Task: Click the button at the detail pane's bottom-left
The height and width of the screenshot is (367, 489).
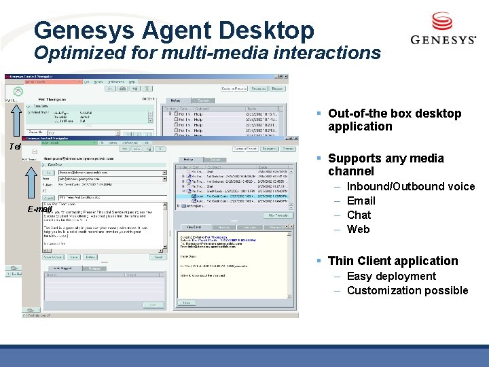Action: [x=187, y=302]
